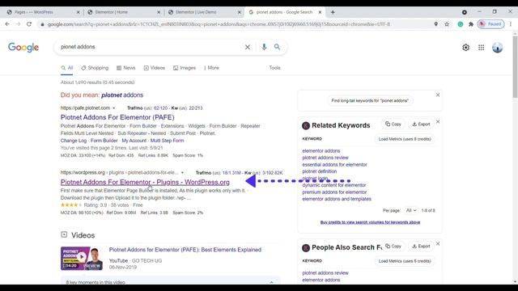Submit the search with the magnifier icon
Screen dimensions: 518x291
277,47
